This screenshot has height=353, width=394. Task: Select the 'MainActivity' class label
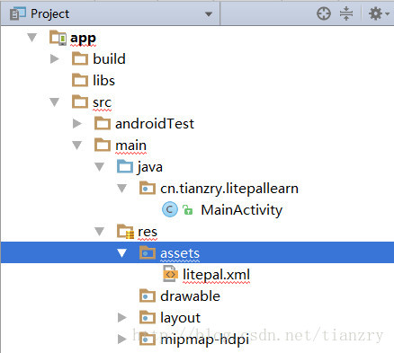(242, 210)
